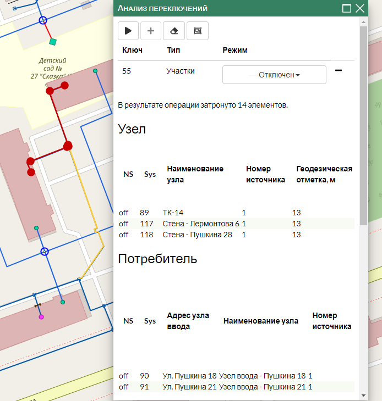Run the switching analysis with play button
This screenshot has height=401, width=382.
click(128, 31)
